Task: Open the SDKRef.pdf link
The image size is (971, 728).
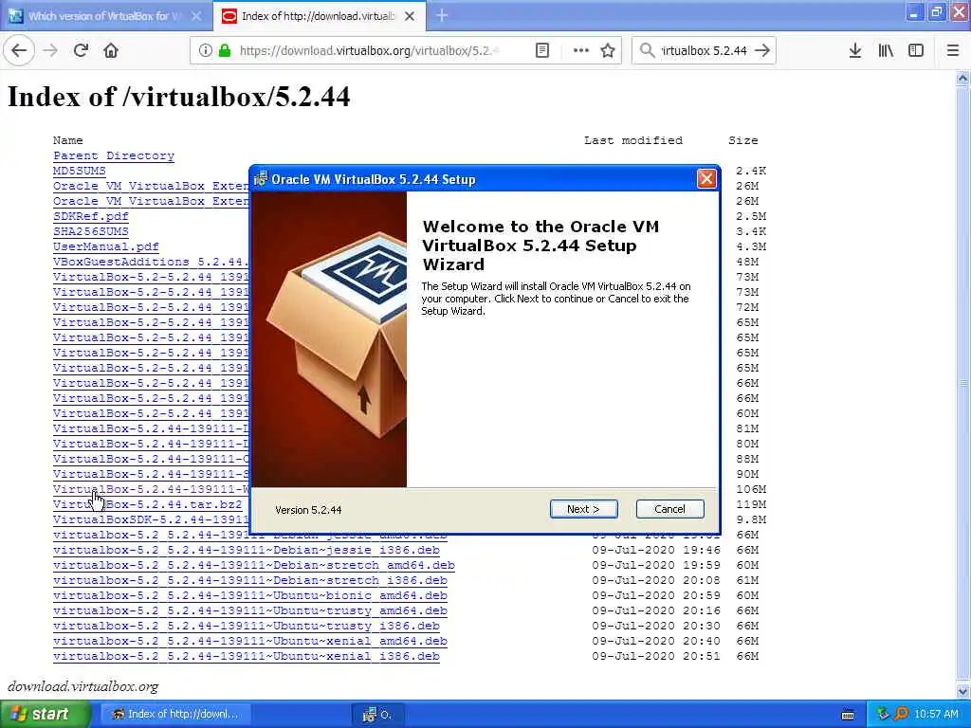Action: 91,216
